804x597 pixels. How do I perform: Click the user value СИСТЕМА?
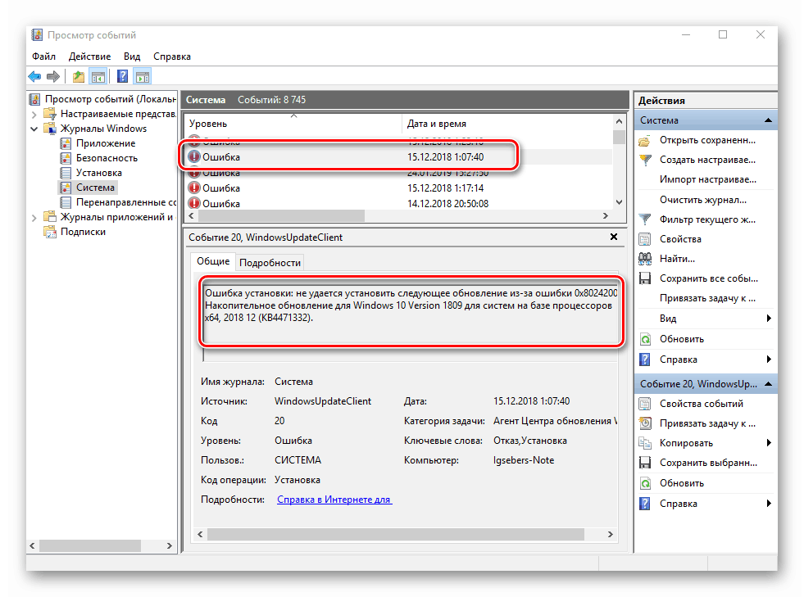click(298, 460)
